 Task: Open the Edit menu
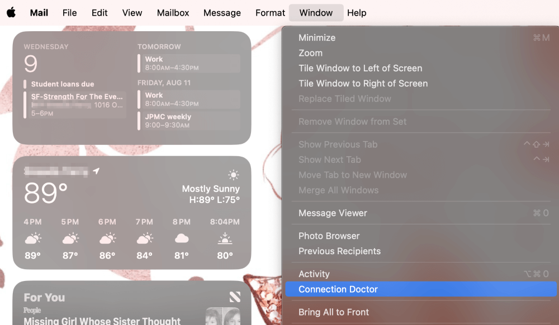pos(100,13)
